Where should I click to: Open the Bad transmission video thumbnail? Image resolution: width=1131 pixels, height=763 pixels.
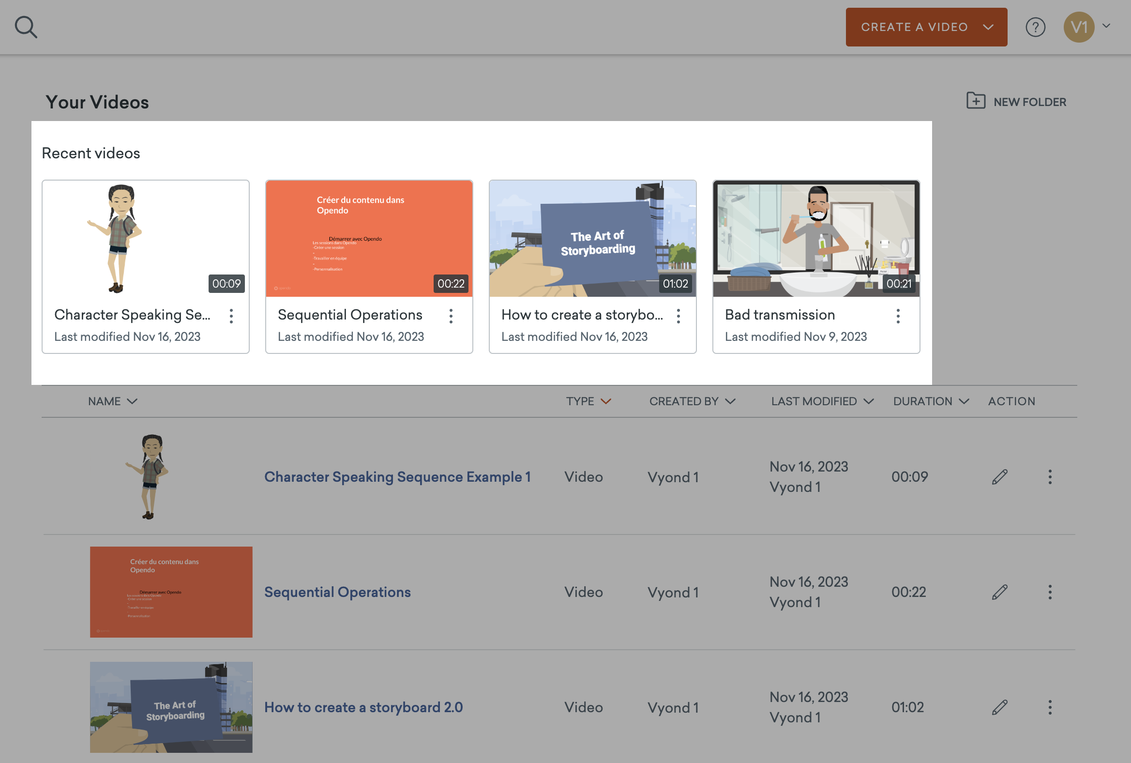816,238
